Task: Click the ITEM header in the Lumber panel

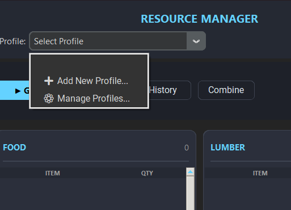Action: pyautogui.click(x=260, y=173)
